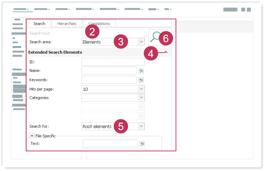265x171 pixels.
Task: Open the Search area dropdown
Action: (141, 42)
